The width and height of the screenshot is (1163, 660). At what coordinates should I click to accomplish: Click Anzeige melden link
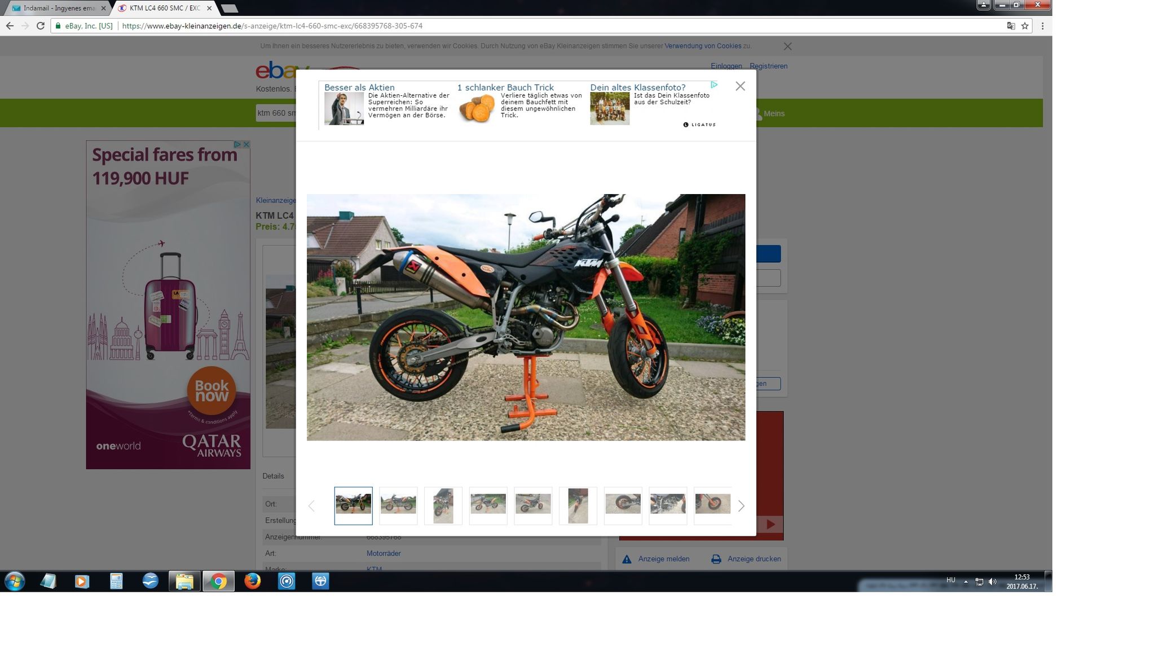663,559
